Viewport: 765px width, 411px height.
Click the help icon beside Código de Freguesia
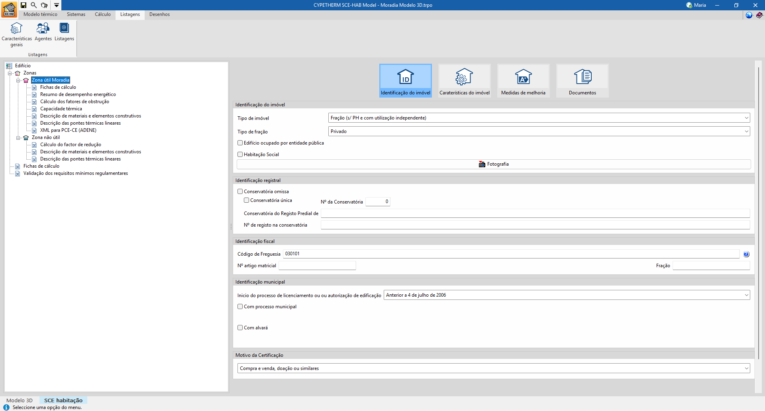tap(746, 254)
